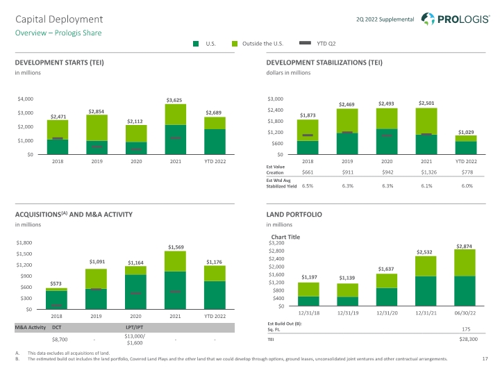
Task: Click the $1,139 land portfolio label
Action: pyautogui.click(x=347, y=278)
